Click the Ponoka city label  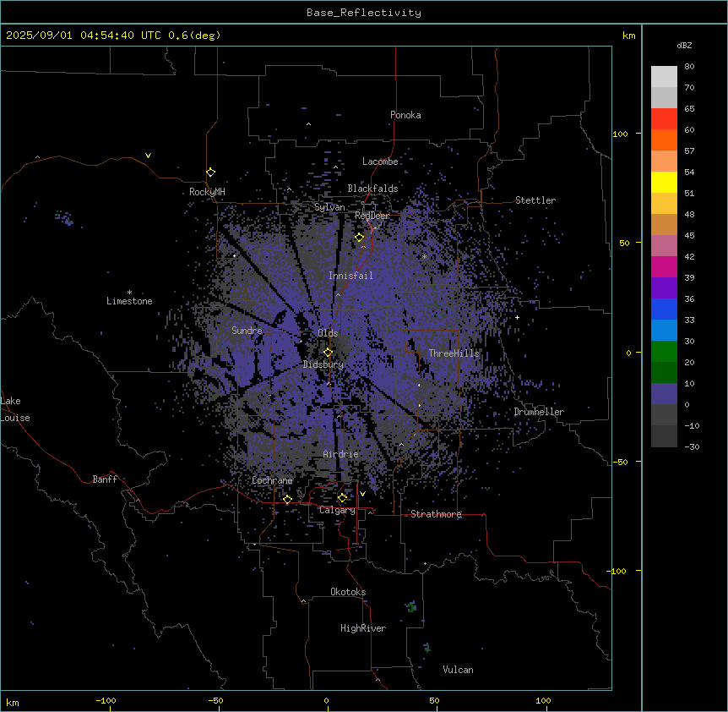point(405,115)
